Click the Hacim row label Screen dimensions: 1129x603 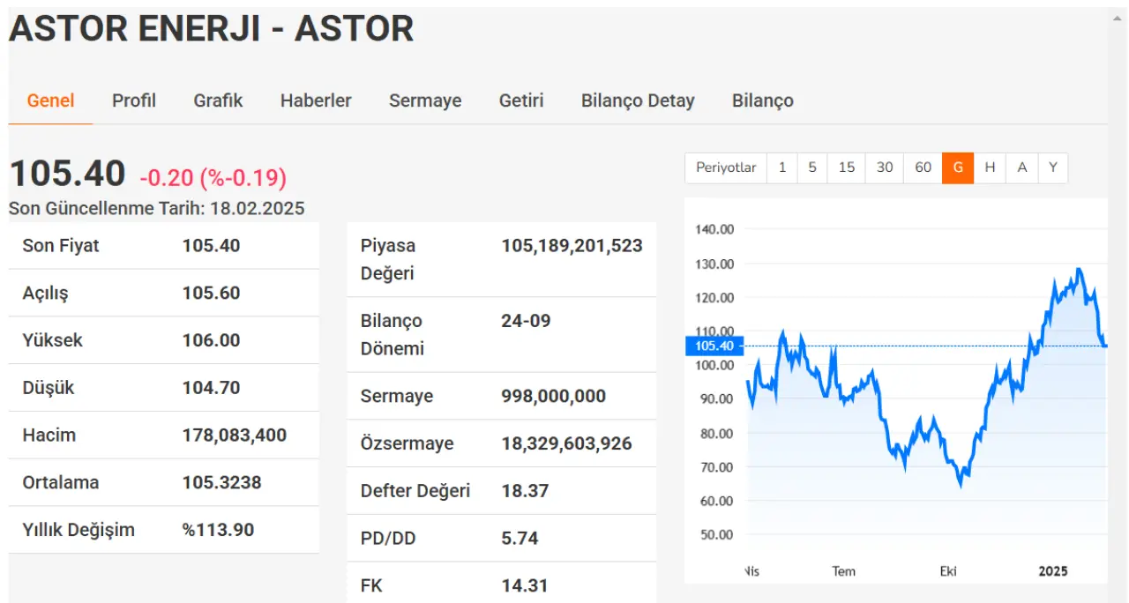point(49,435)
